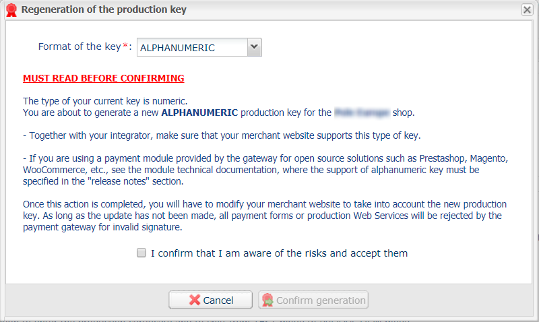Click the "Once this action is completed" paragraph
539x322 pixels.
(265, 216)
